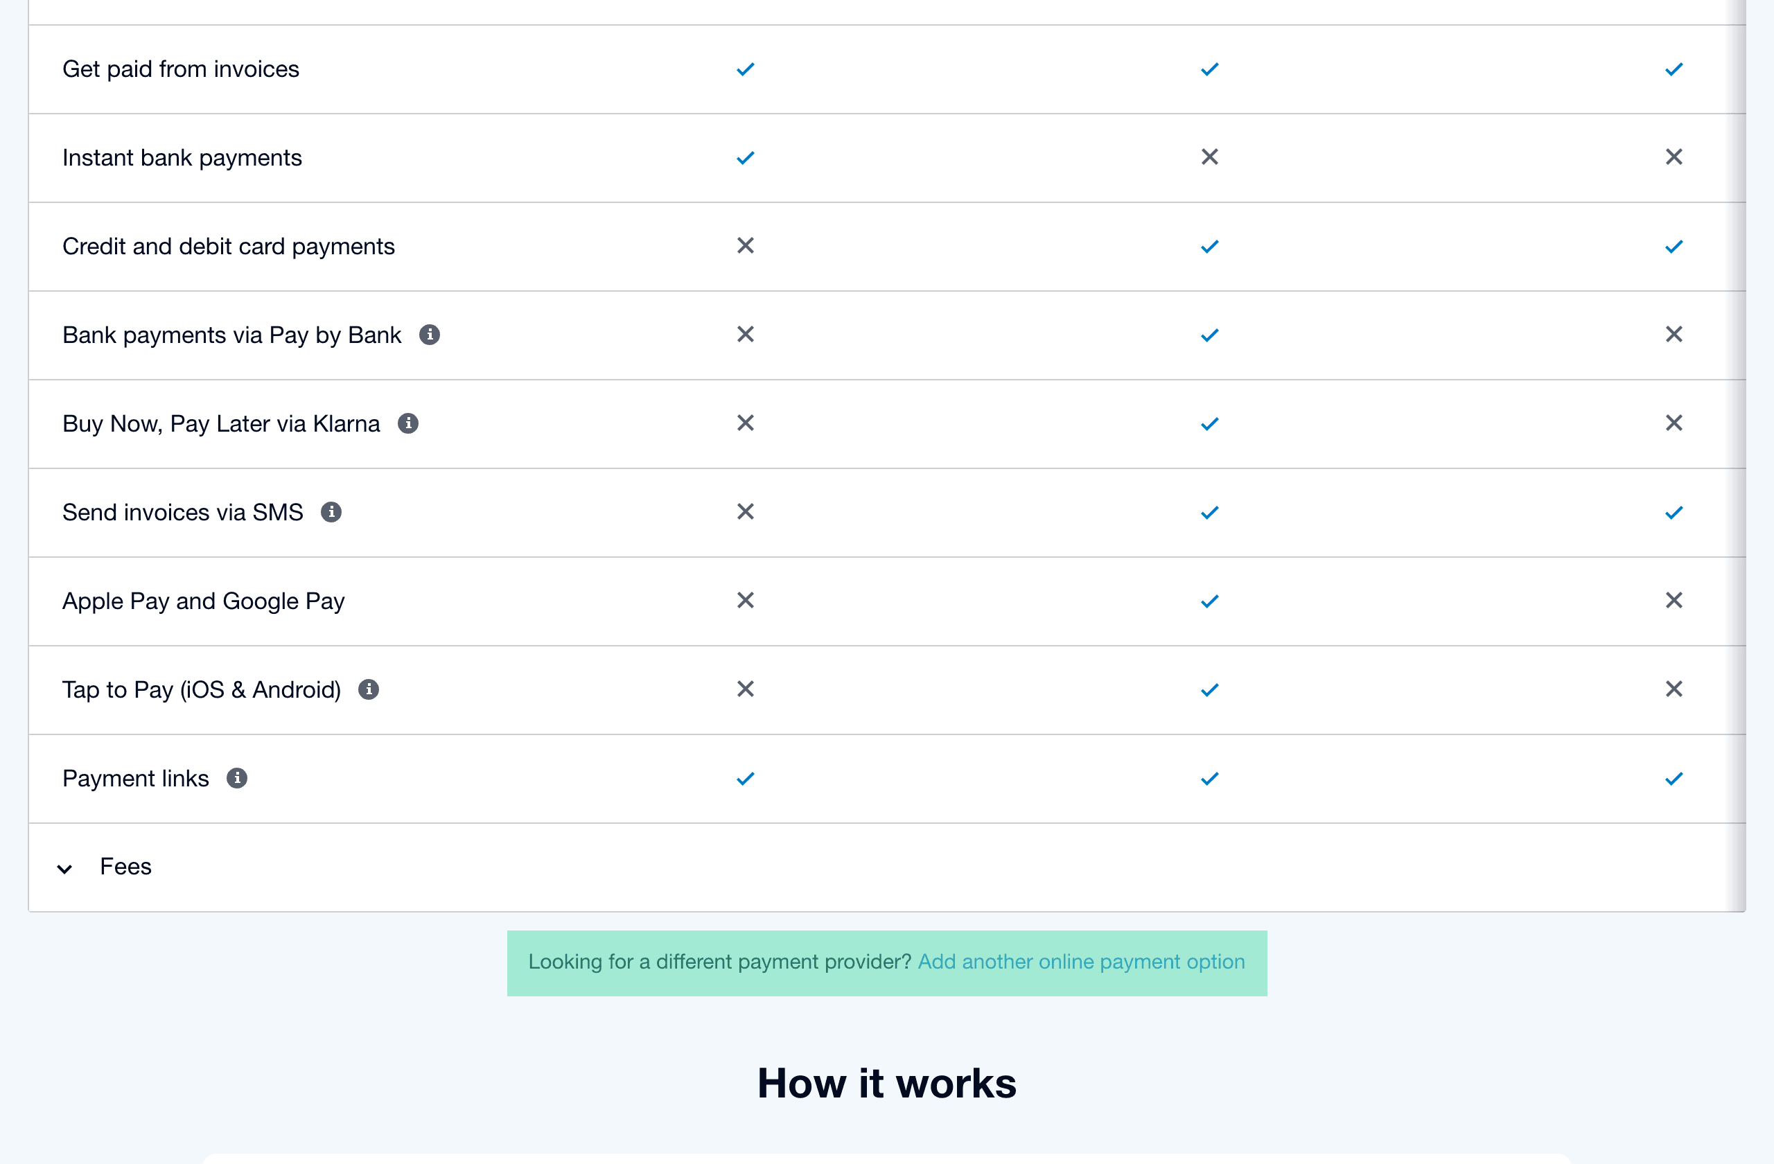Open info tooltip for Send invoices via SMS
Image resolution: width=1774 pixels, height=1164 pixels.
[331, 512]
